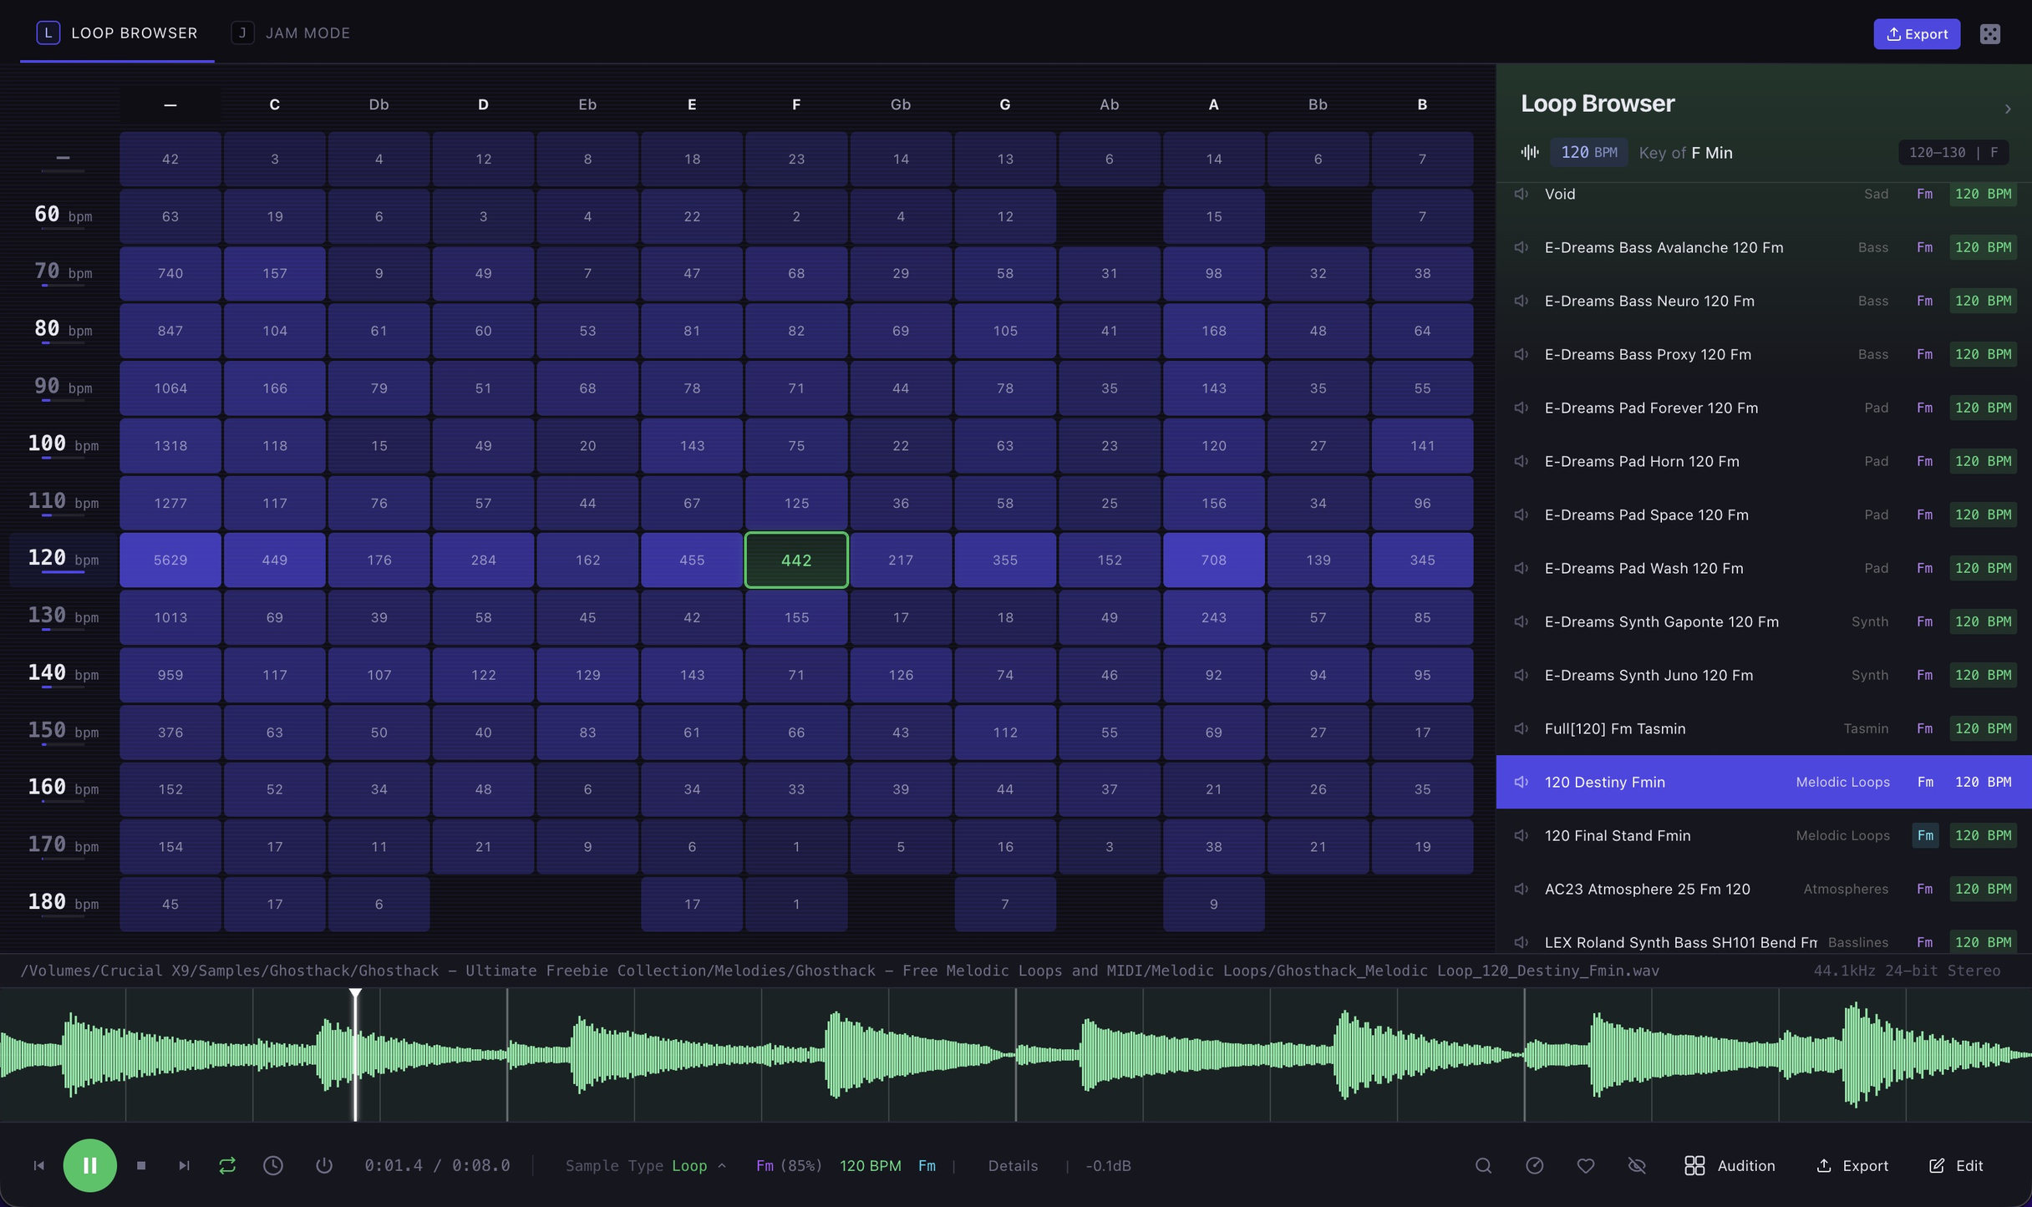
Task: Select the 708 cell under key A
Action: pyautogui.click(x=1213, y=560)
